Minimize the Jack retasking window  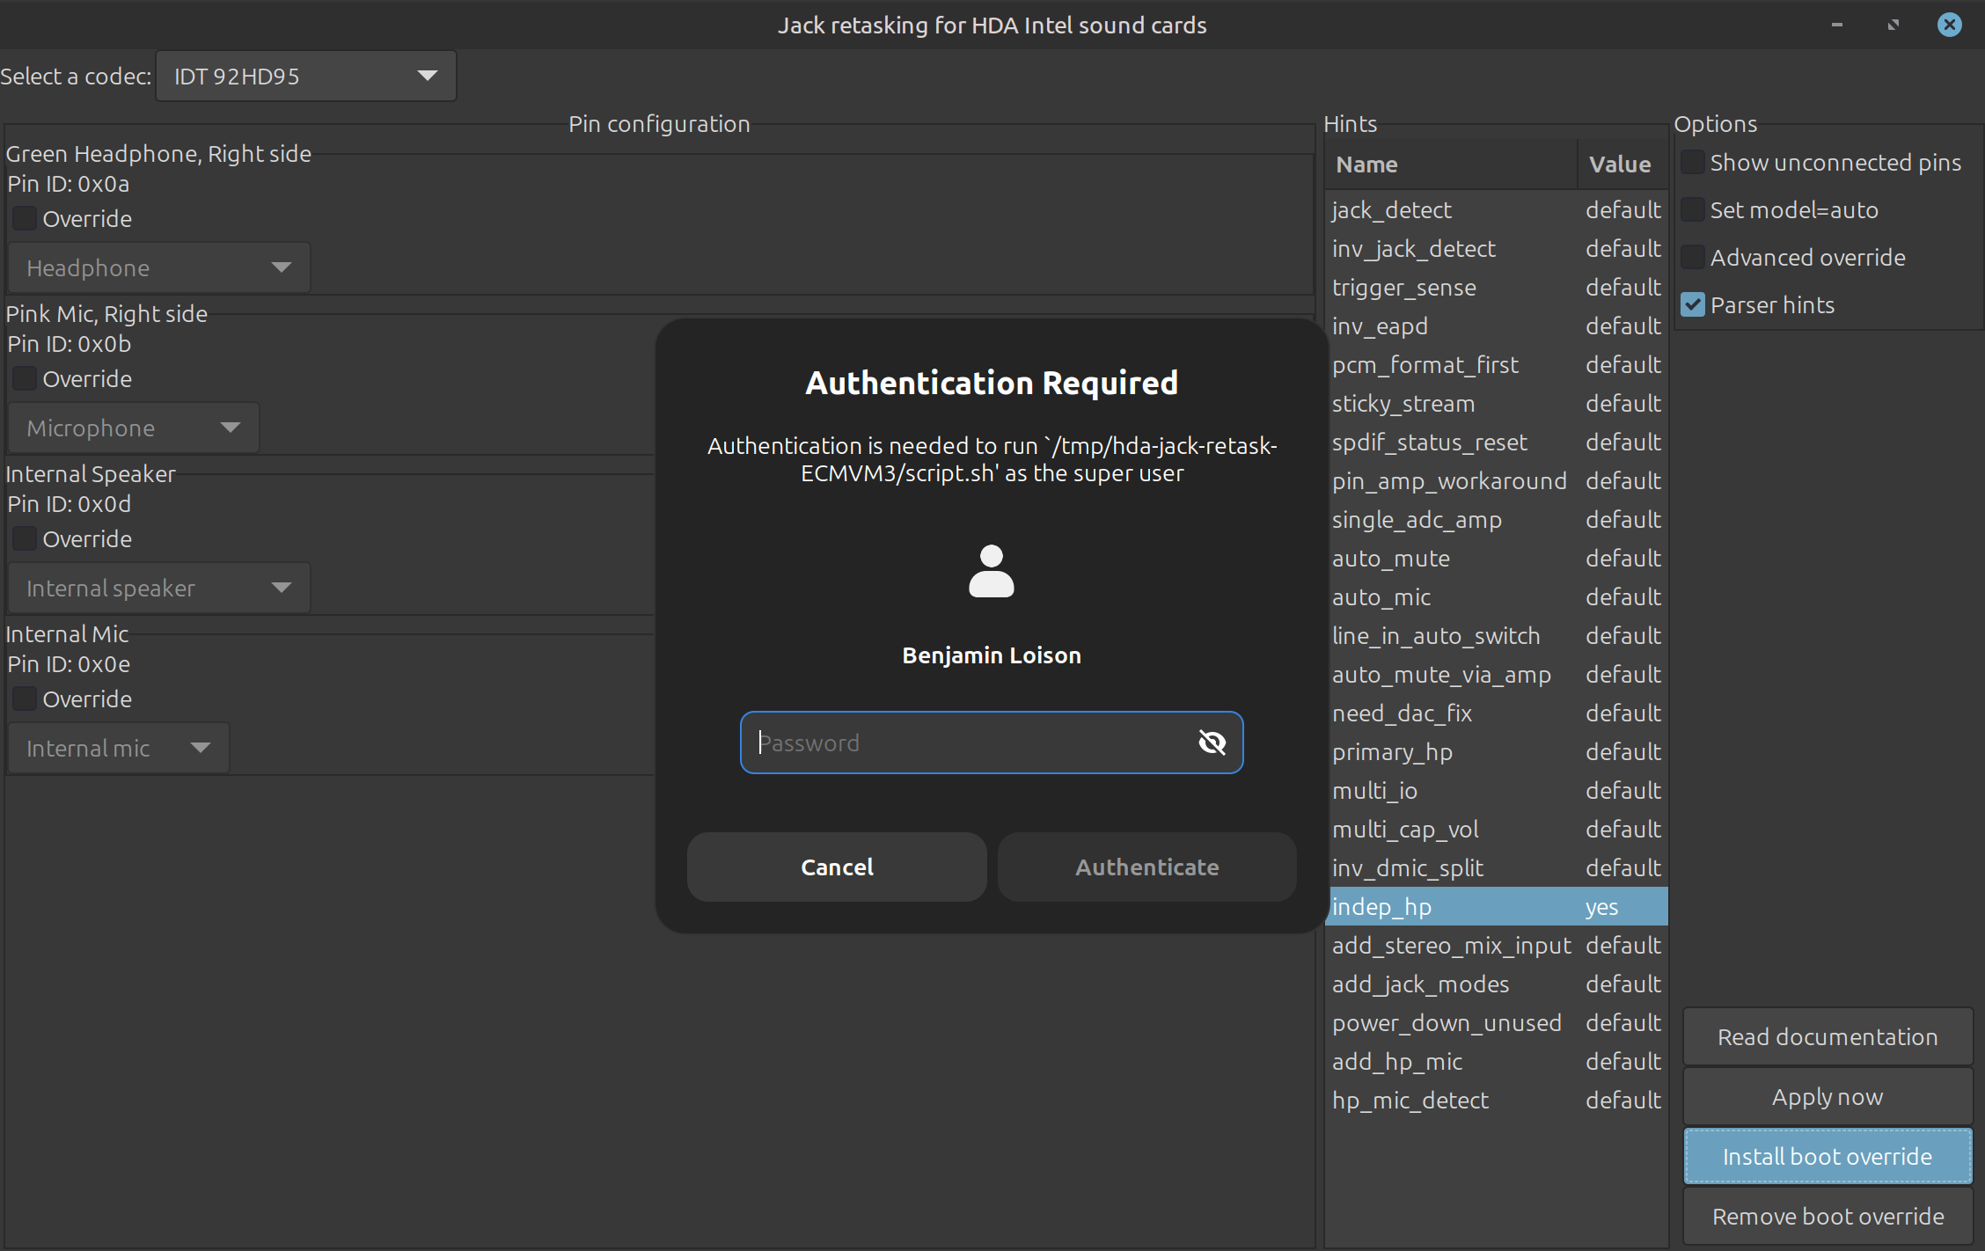click(x=1836, y=25)
